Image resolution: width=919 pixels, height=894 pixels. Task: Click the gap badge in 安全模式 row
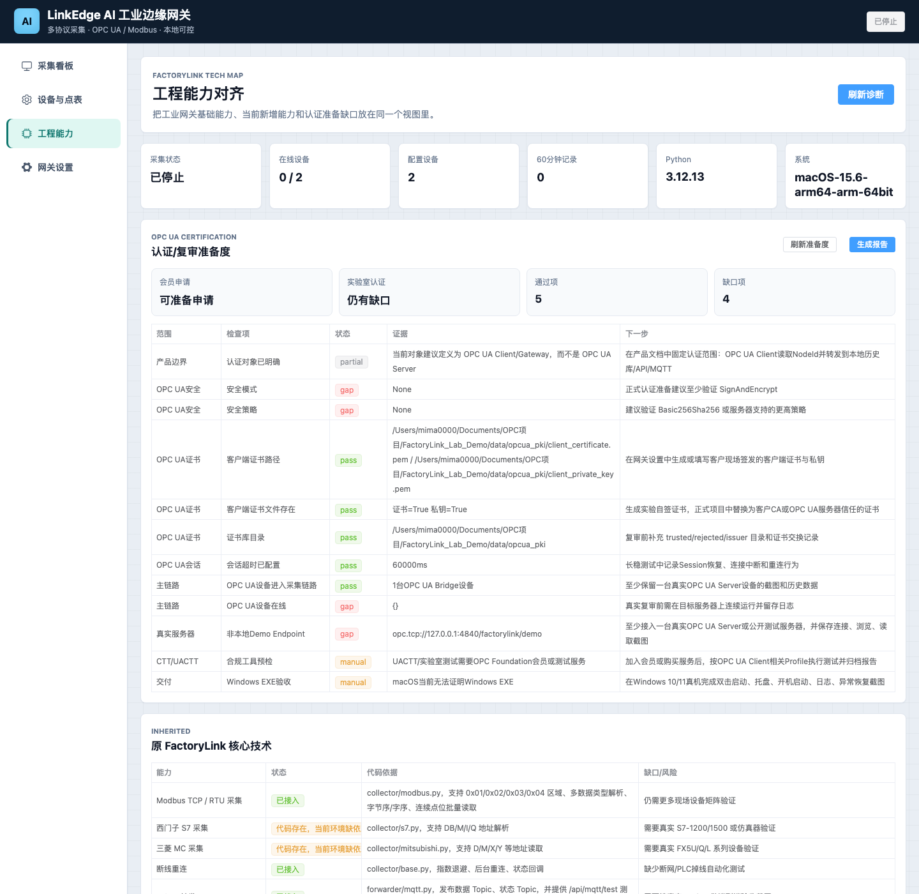pyautogui.click(x=347, y=390)
